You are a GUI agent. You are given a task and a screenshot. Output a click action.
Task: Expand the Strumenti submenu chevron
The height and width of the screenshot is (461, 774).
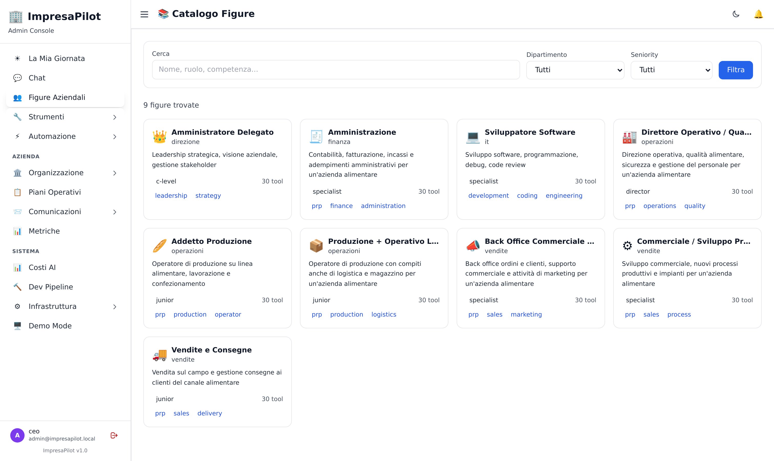(115, 117)
